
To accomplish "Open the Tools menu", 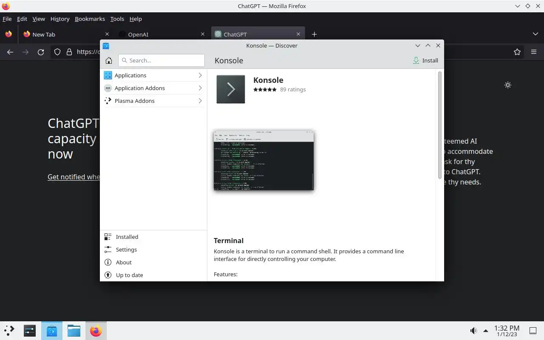I will click(x=117, y=19).
